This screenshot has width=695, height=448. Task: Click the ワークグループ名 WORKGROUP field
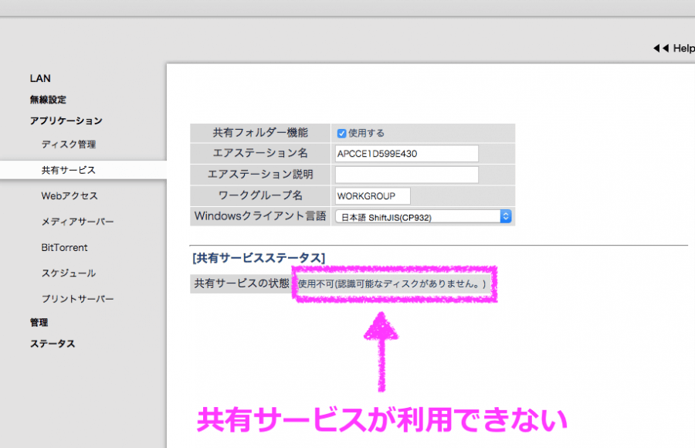tap(372, 195)
